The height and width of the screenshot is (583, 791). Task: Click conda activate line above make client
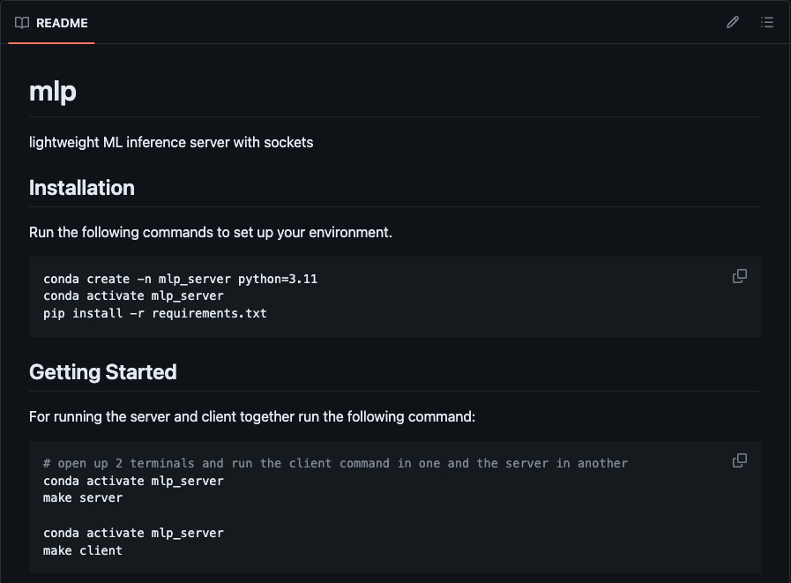[133, 533]
